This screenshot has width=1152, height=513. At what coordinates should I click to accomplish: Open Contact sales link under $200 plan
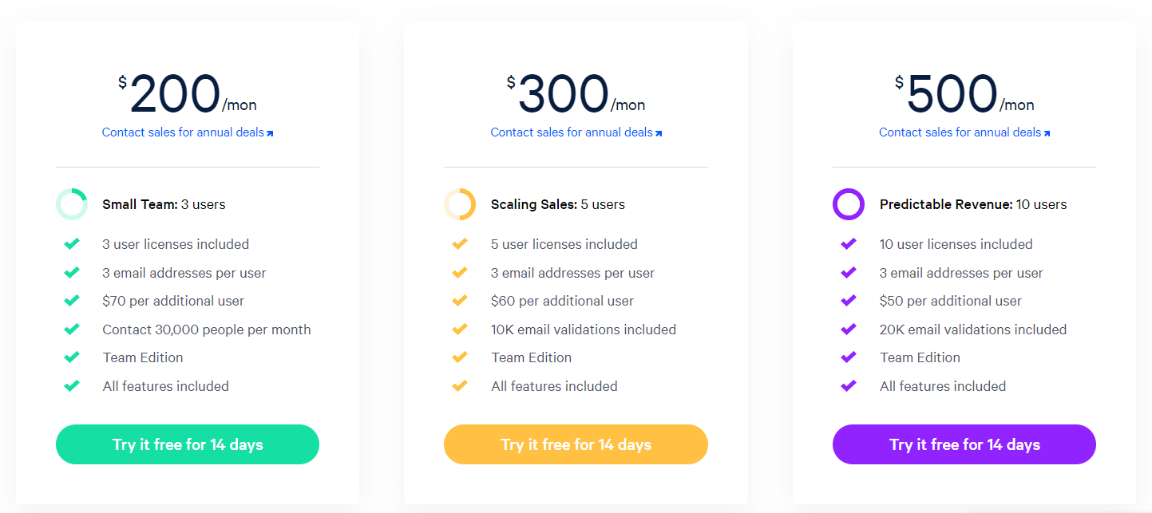point(188,132)
